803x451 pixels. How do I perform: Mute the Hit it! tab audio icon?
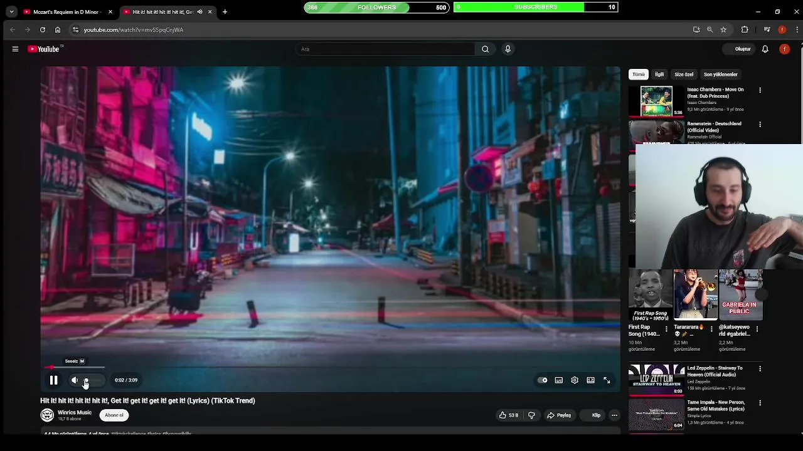coord(200,12)
